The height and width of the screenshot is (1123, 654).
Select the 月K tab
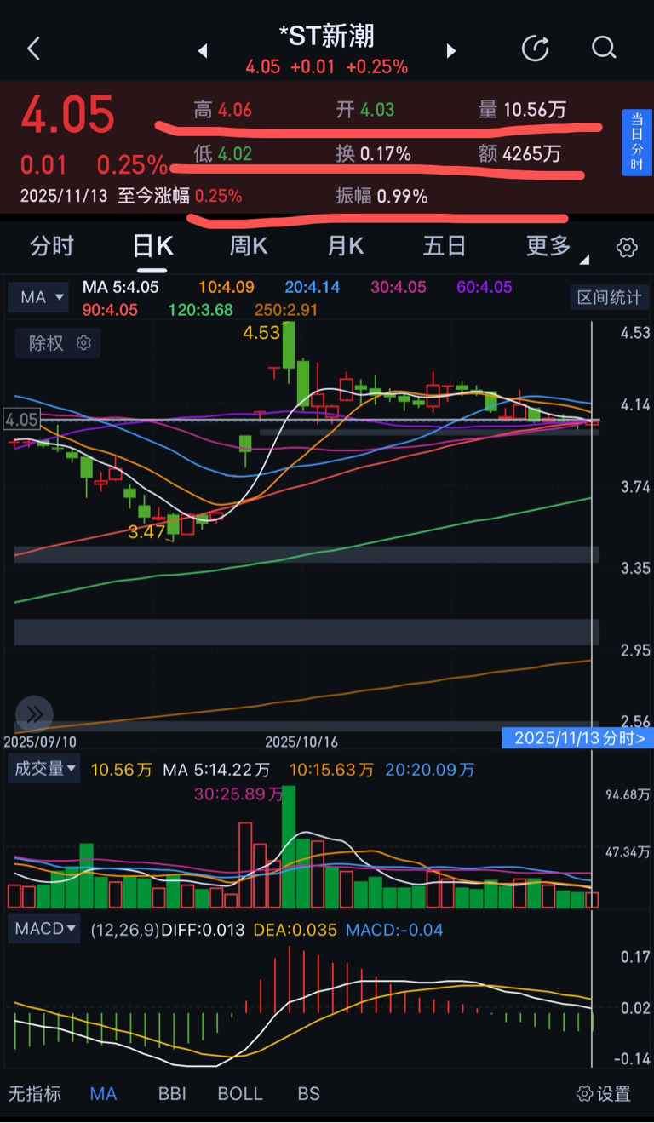(346, 247)
